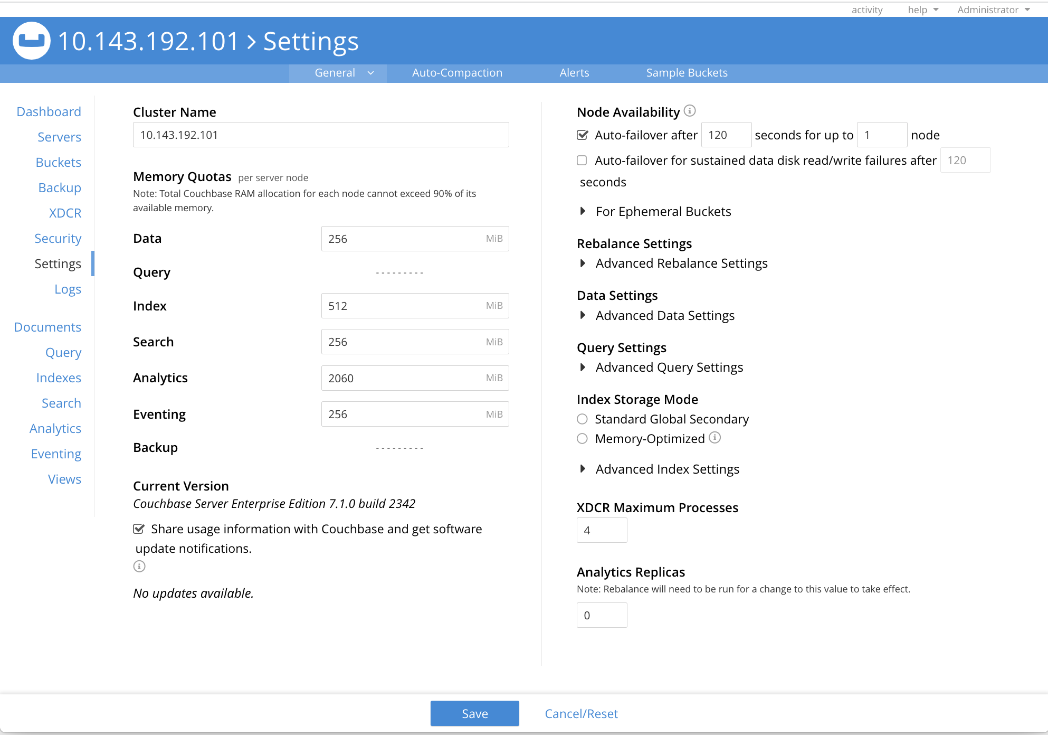The width and height of the screenshot is (1048, 735).
Task: Open the Sample Buckets tab
Action: (687, 73)
